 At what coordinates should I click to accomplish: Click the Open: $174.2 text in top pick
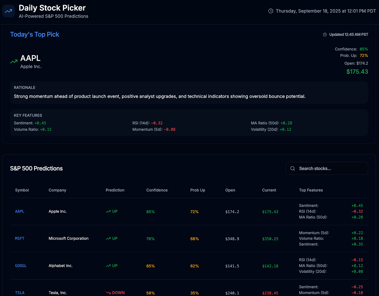[x=356, y=63]
